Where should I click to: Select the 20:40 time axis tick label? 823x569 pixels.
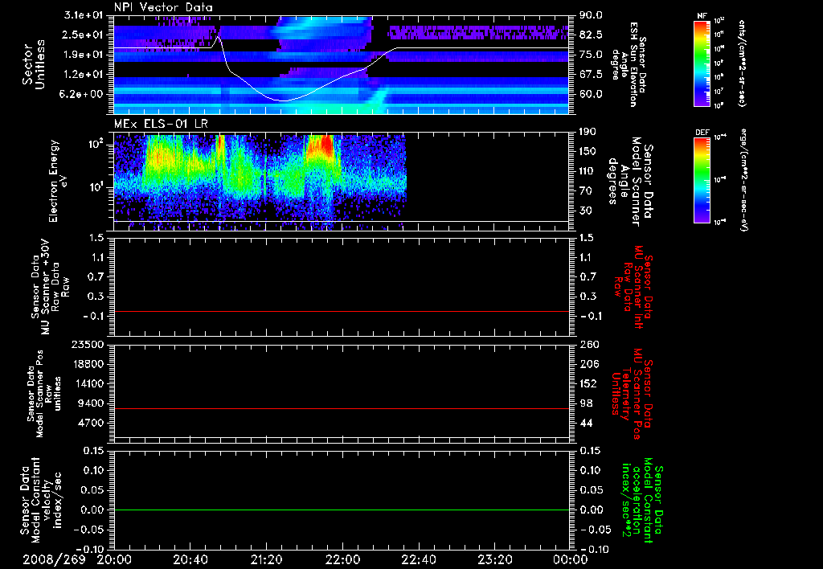[x=190, y=558]
